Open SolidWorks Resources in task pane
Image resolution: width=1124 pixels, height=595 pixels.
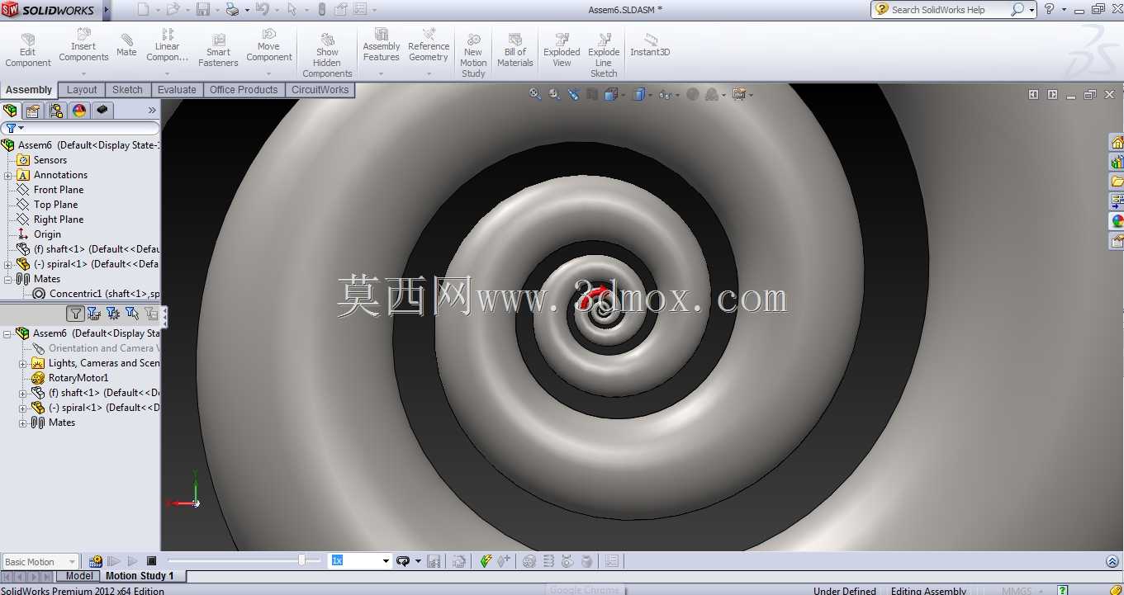[x=1117, y=142]
